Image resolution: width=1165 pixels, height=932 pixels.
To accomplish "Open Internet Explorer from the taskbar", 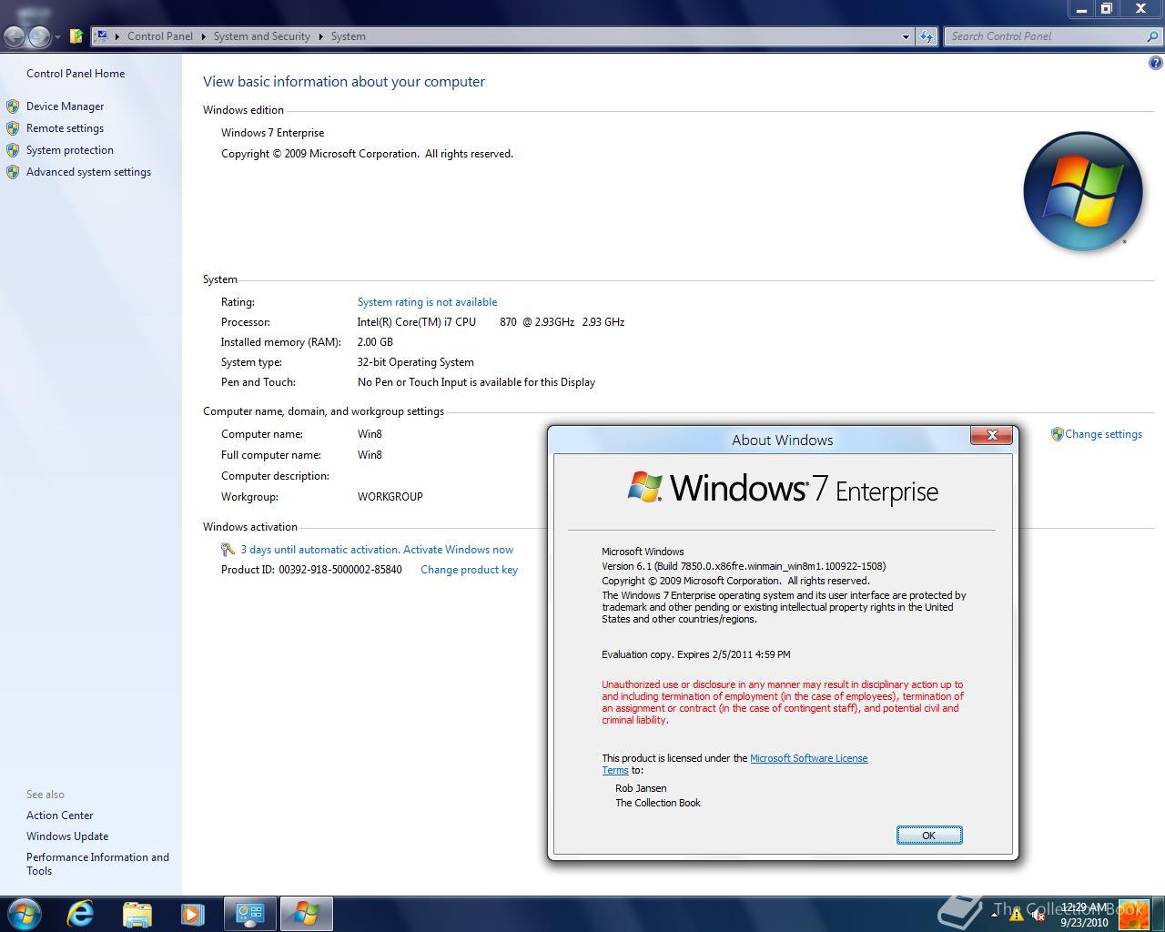I will [80, 913].
